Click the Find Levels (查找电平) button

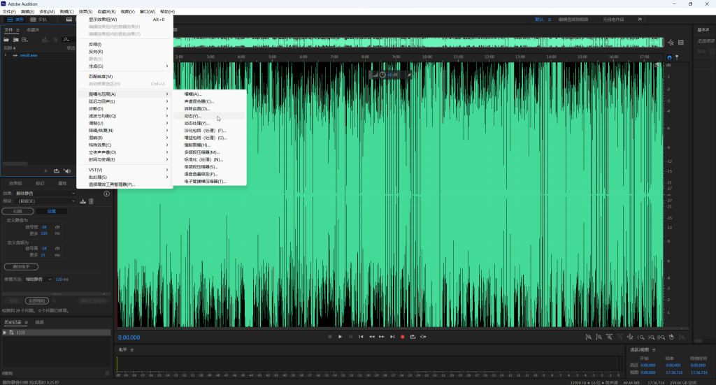coord(21,267)
